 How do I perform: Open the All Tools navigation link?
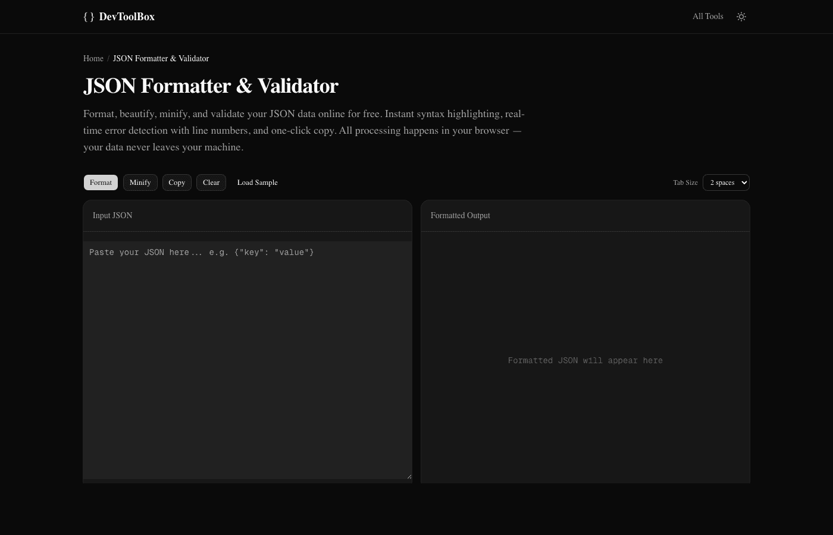[707, 16]
